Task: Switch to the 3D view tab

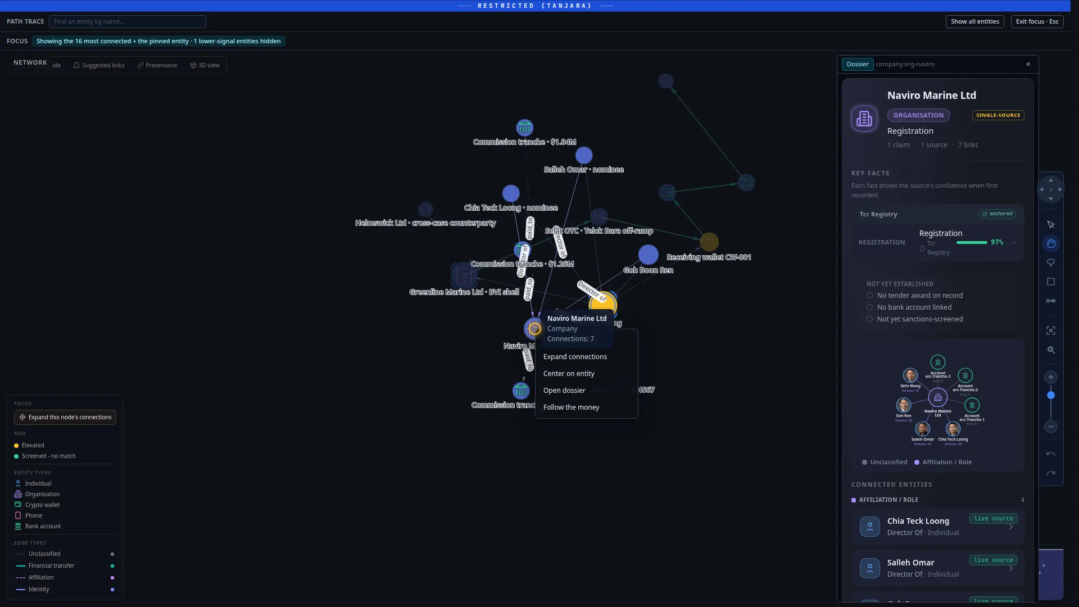Action: (x=205, y=66)
